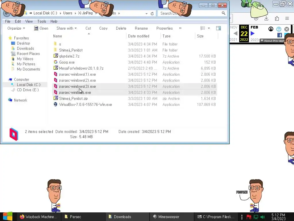Open address bar history dropdown
294x221 pixels.
(146, 14)
